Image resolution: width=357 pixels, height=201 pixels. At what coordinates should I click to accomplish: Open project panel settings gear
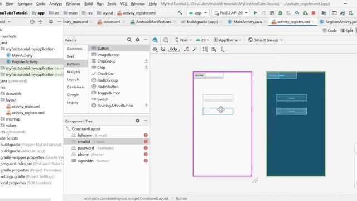tap(51, 22)
